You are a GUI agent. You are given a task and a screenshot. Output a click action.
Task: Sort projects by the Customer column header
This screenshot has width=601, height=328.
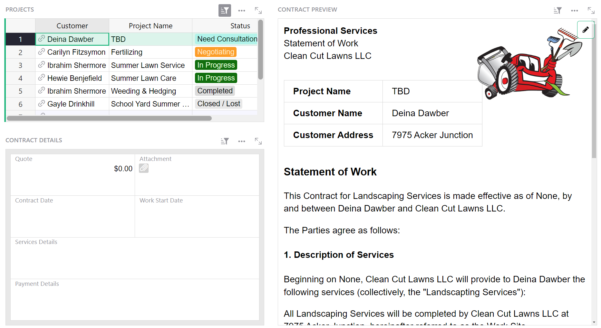[x=72, y=25]
